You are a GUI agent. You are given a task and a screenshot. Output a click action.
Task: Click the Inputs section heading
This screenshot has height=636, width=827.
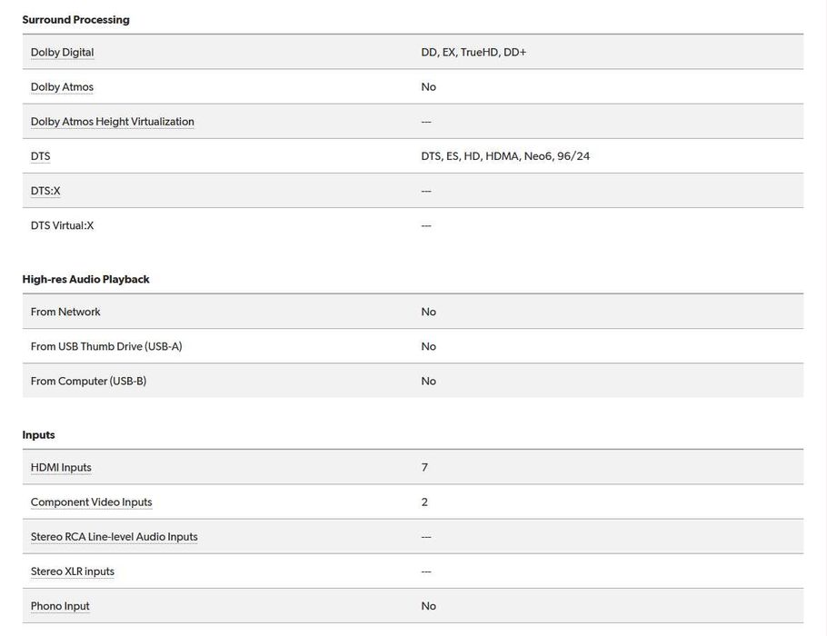[x=38, y=435]
